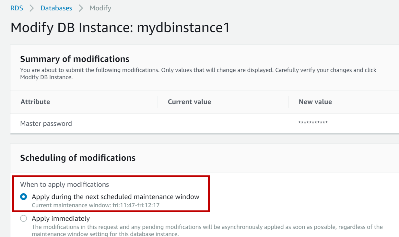Click the chevron right after Databases
This screenshot has height=237, width=399.
81,8
